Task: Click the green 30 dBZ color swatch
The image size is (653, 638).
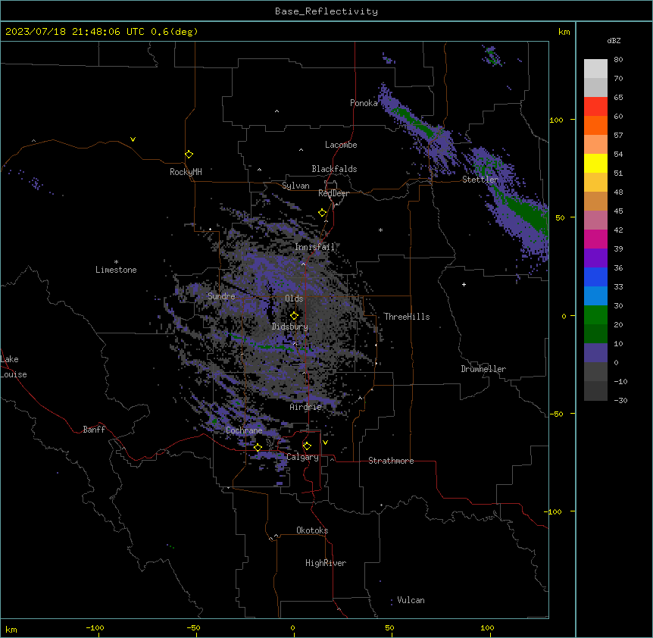Action: pyautogui.click(x=595, y=315)
